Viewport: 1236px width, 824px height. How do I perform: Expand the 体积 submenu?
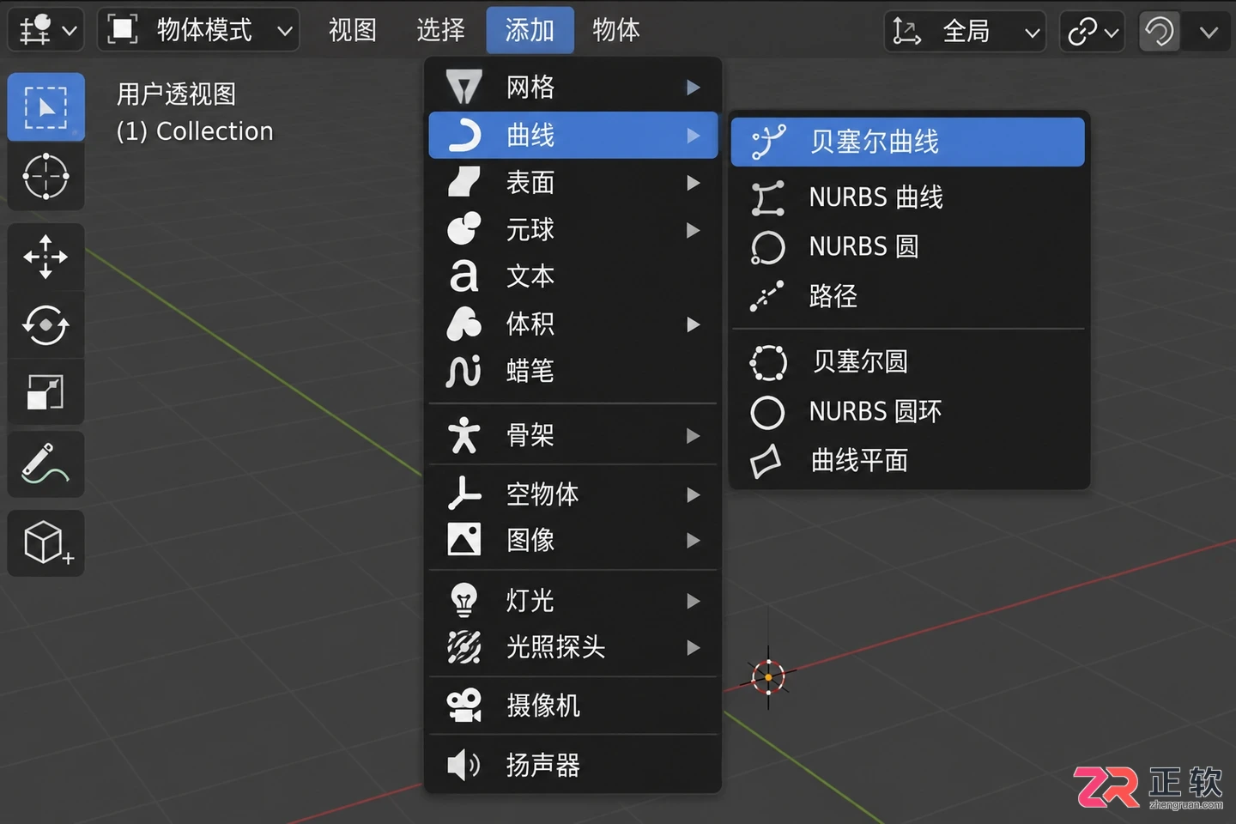tap(573, 324)
